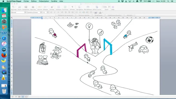Screen dimensions: 176x99
Task: Align text left in formatting bar
Action: (62, 12)
